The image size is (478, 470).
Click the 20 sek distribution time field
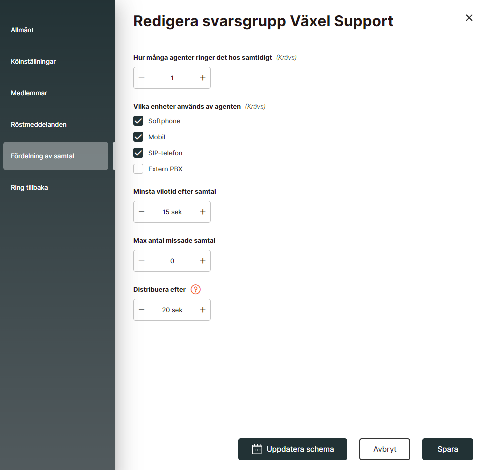pos(172,310)
